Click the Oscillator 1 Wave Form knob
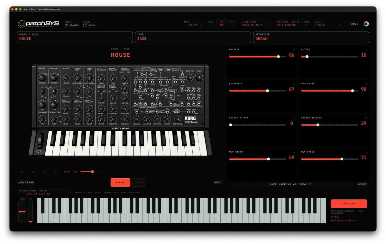386x244 pixels. pos(41,78)
